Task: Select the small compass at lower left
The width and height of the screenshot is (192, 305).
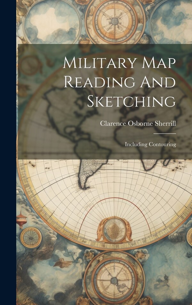Action: click(x=31, y=237)
